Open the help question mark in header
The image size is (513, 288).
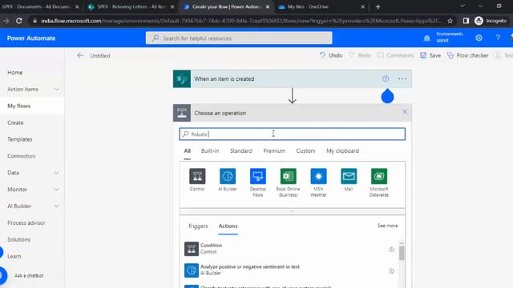[x=498, y=38]
